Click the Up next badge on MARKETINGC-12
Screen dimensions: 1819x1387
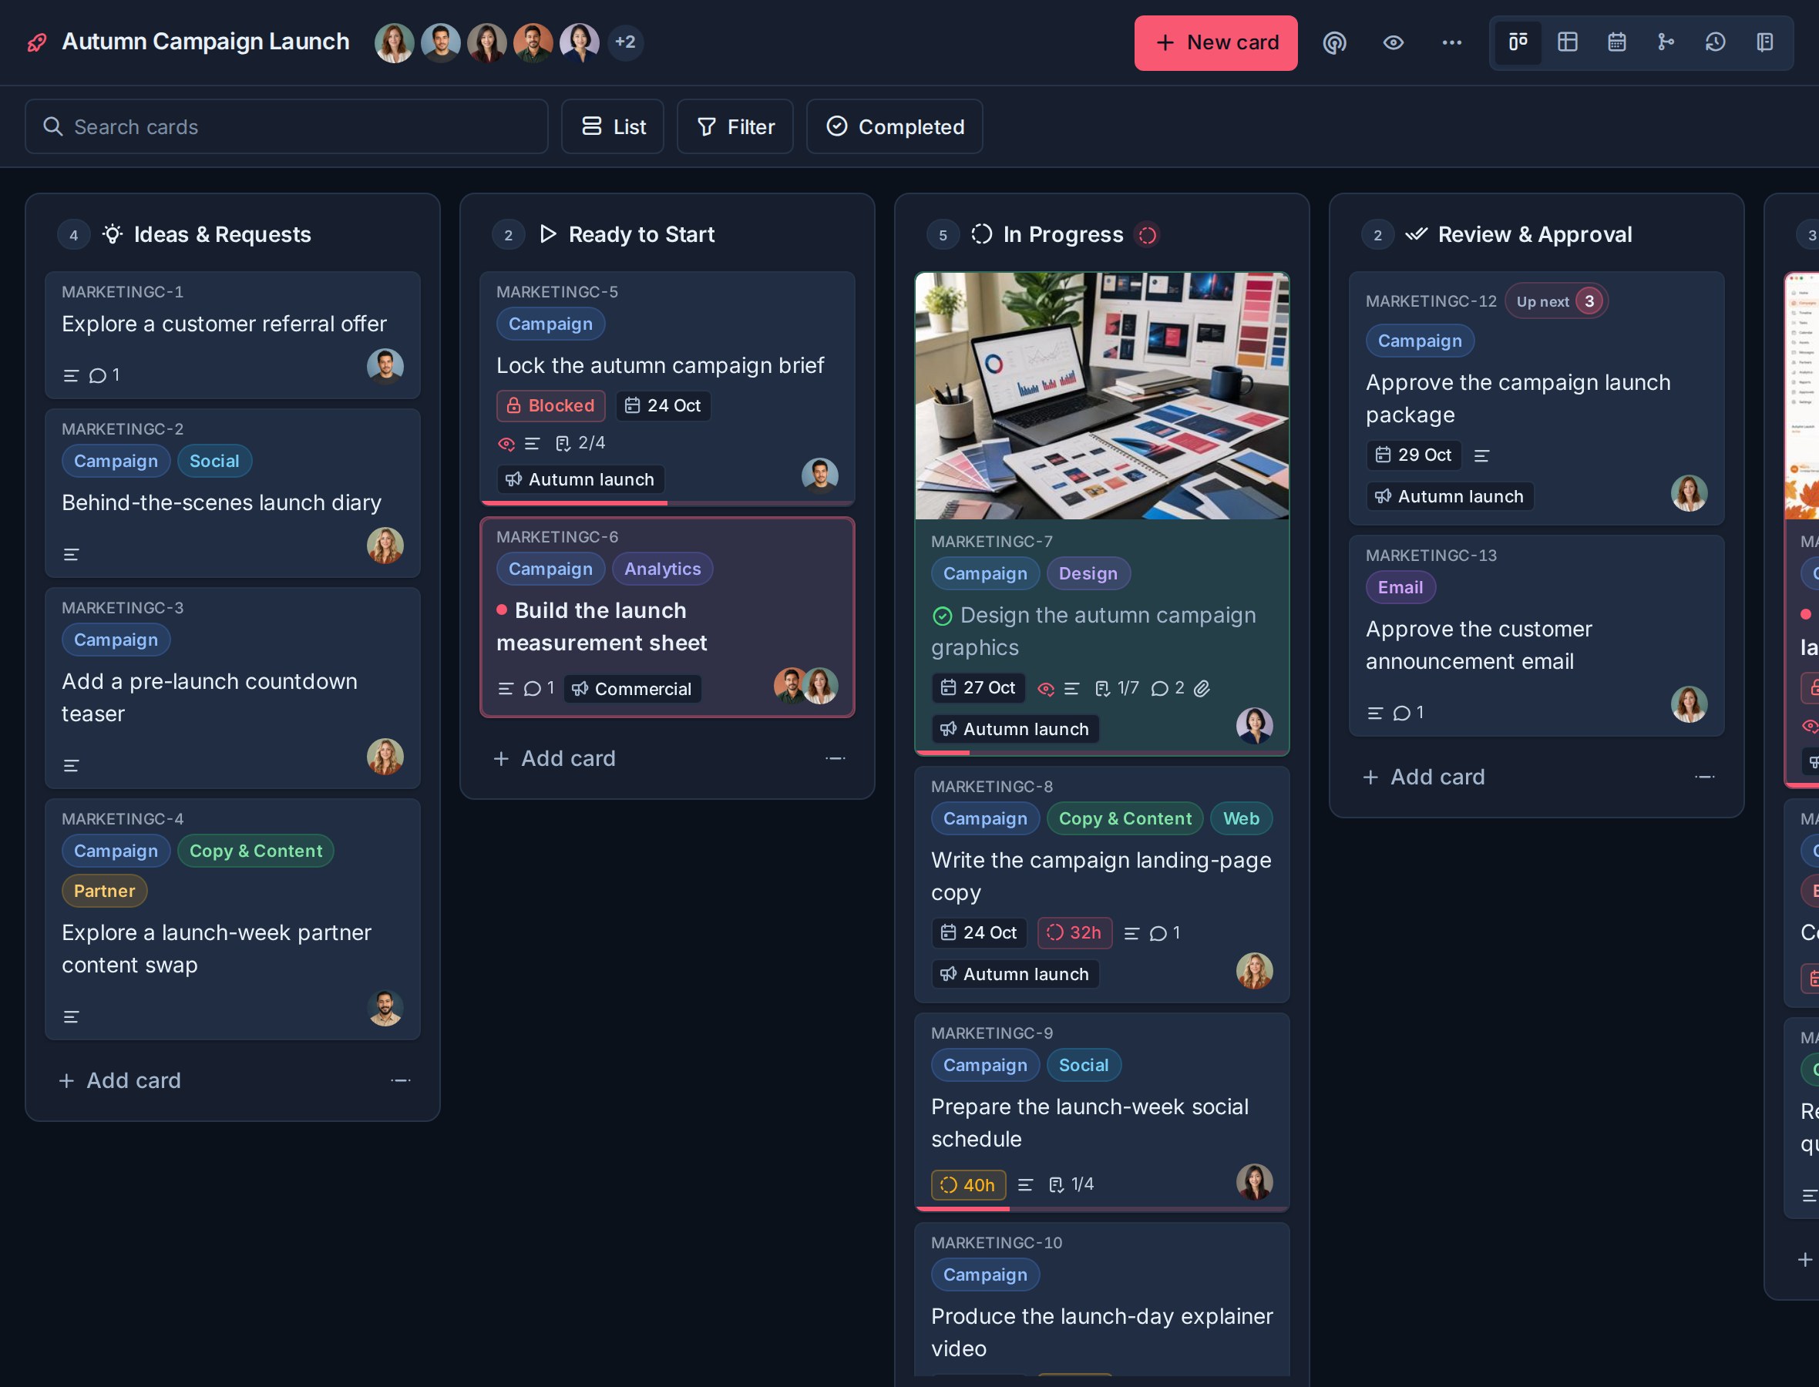(x=1555, y=301)
